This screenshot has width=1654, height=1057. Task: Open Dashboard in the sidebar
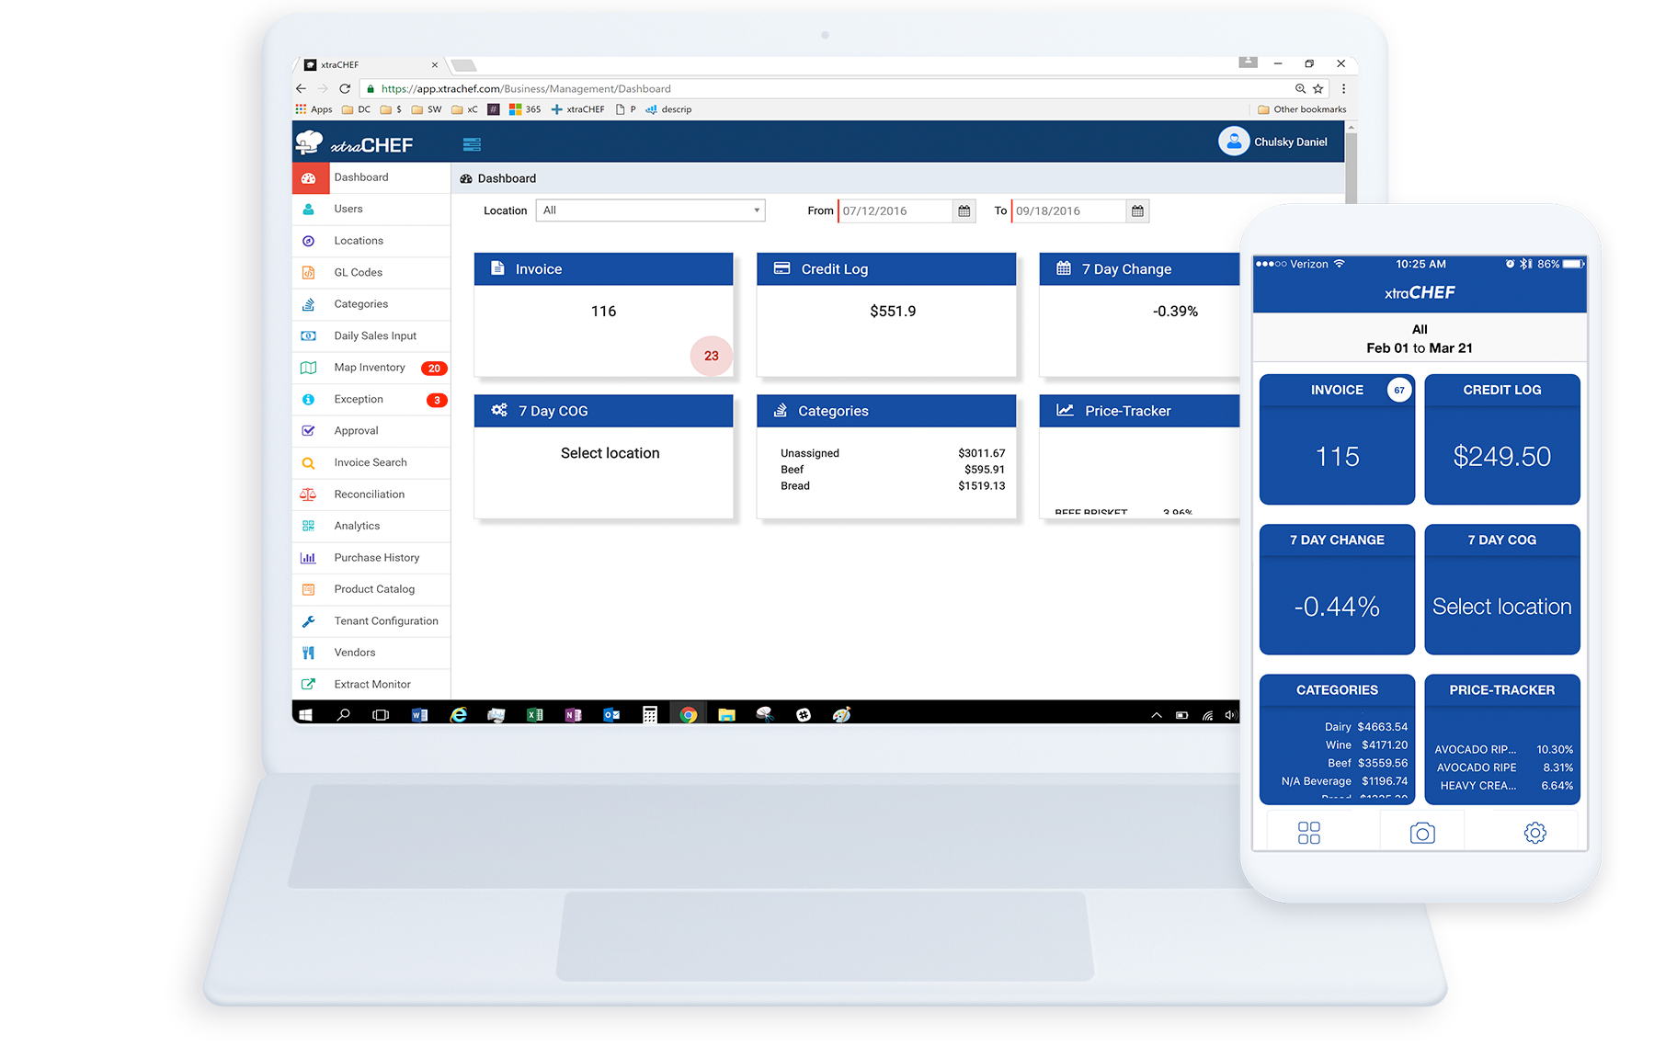point(371,177)
